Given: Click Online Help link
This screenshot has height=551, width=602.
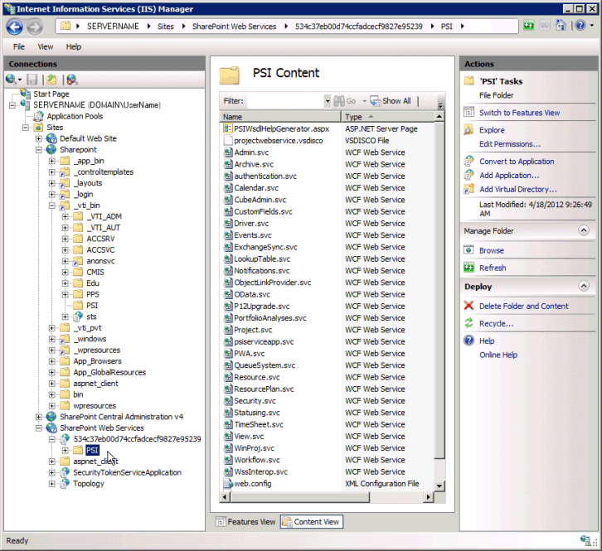Looking at the screenshot, I should coord(498,355).
